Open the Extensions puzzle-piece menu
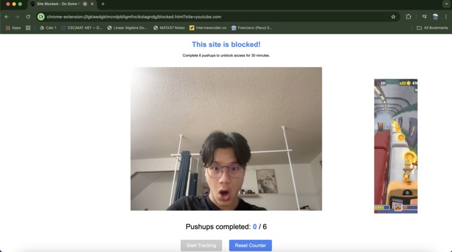 [408, 17]
